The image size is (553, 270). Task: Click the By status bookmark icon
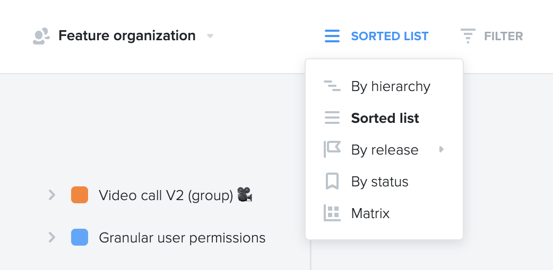pyautogui.click(x=332, y=181)
